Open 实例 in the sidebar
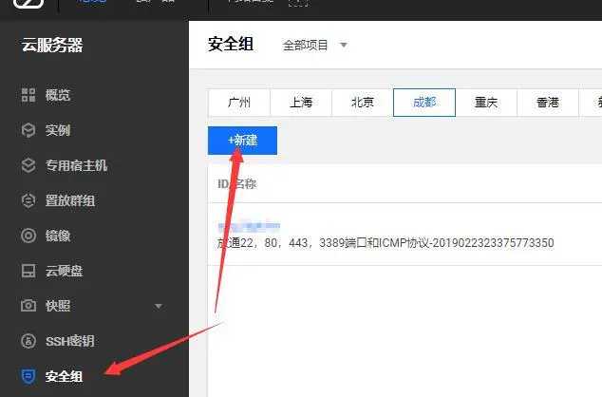 pos(58,130)
